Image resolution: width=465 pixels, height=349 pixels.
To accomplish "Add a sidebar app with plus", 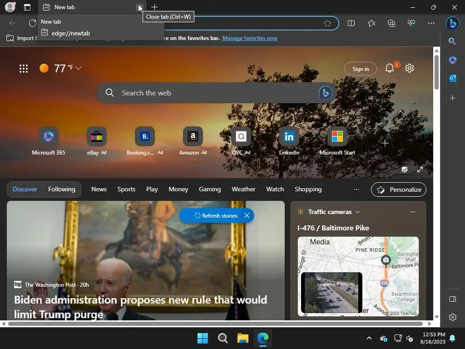I will pos(452,98).
